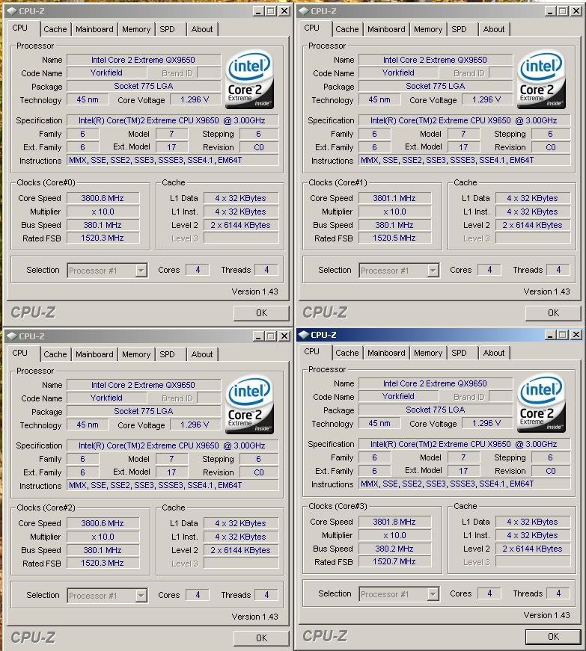Click the 3801.1 MHz Core Speed value

click(394, 199)
